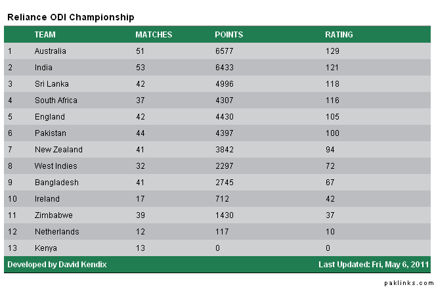The width and height of the screenshot is (434, 287).
Task: Click England team name
Action: tap(49, 117)
